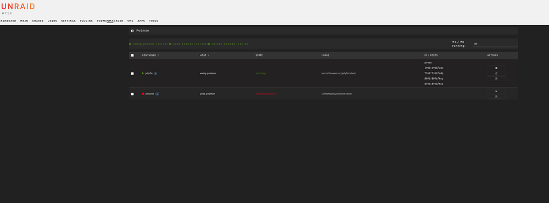
Task: Click the green check icon for yoda-podman
Action: click(170, 44)
